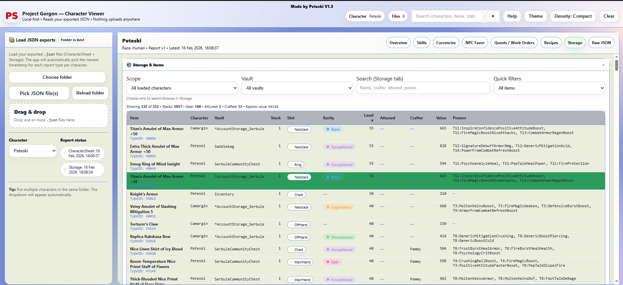This screenshot has height=285, width=623.
Task: Sort by the Level column arrow
Action: tap(372, 121)
